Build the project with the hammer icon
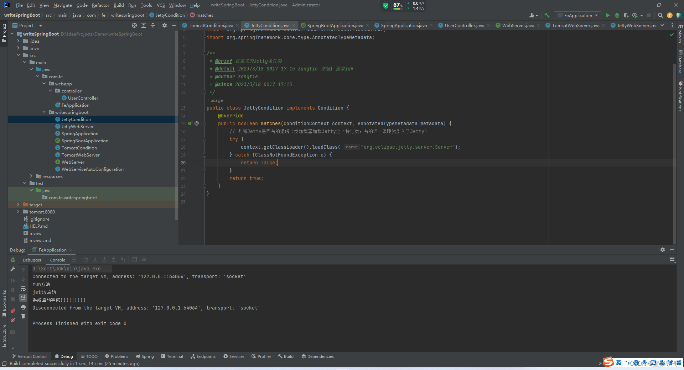The height and width of the screenshot is (370, 684). coord(547,15)
